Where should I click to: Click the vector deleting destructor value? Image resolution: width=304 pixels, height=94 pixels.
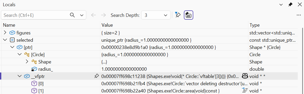click(174, 84)
